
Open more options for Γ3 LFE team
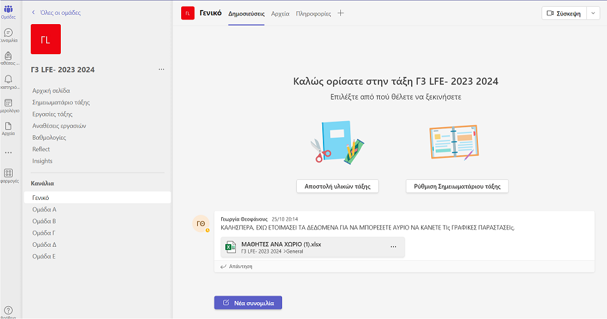pos(161,70)
